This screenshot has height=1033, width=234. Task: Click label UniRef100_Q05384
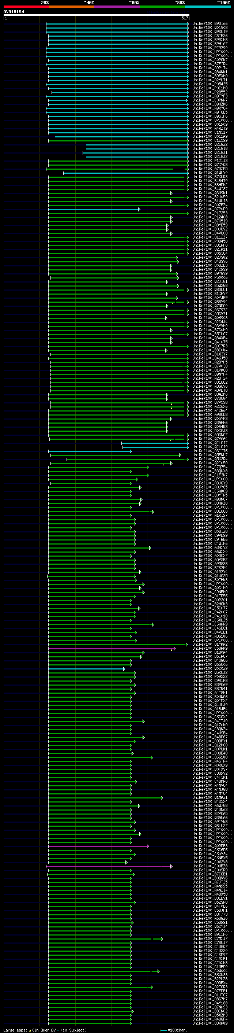pos(210,254)
